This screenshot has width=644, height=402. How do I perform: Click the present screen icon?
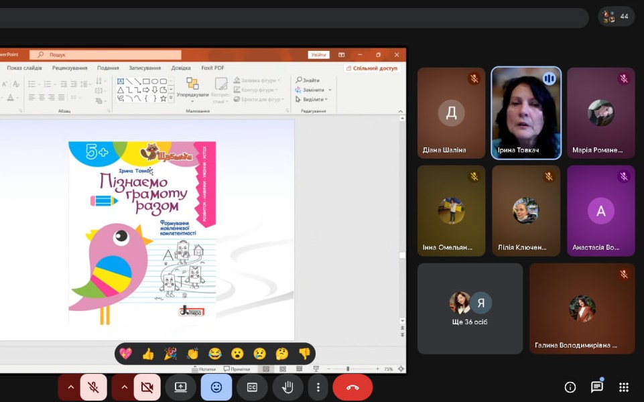tap(180, 387)
